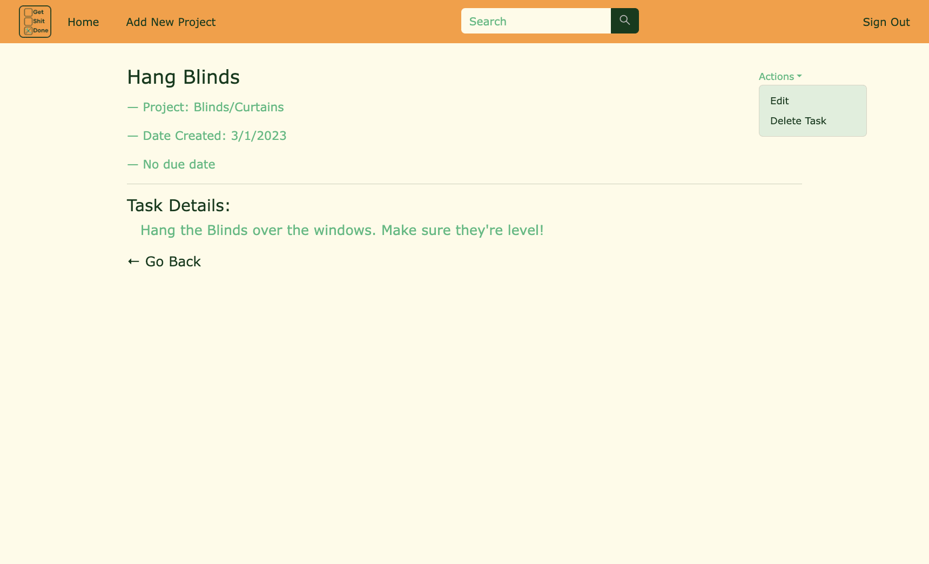Open Add New Project
This screenshot has height=564, width=929.
click(x=171, y=22)
